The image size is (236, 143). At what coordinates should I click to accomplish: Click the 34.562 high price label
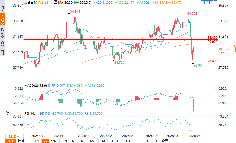pyautogui.click(x=192, y=14)
